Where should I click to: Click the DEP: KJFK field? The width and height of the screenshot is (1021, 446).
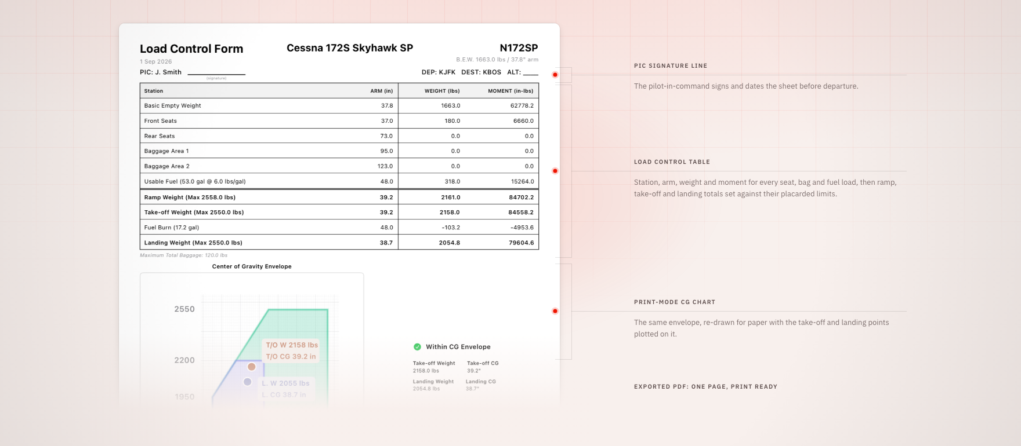click(x=439, y=72)
